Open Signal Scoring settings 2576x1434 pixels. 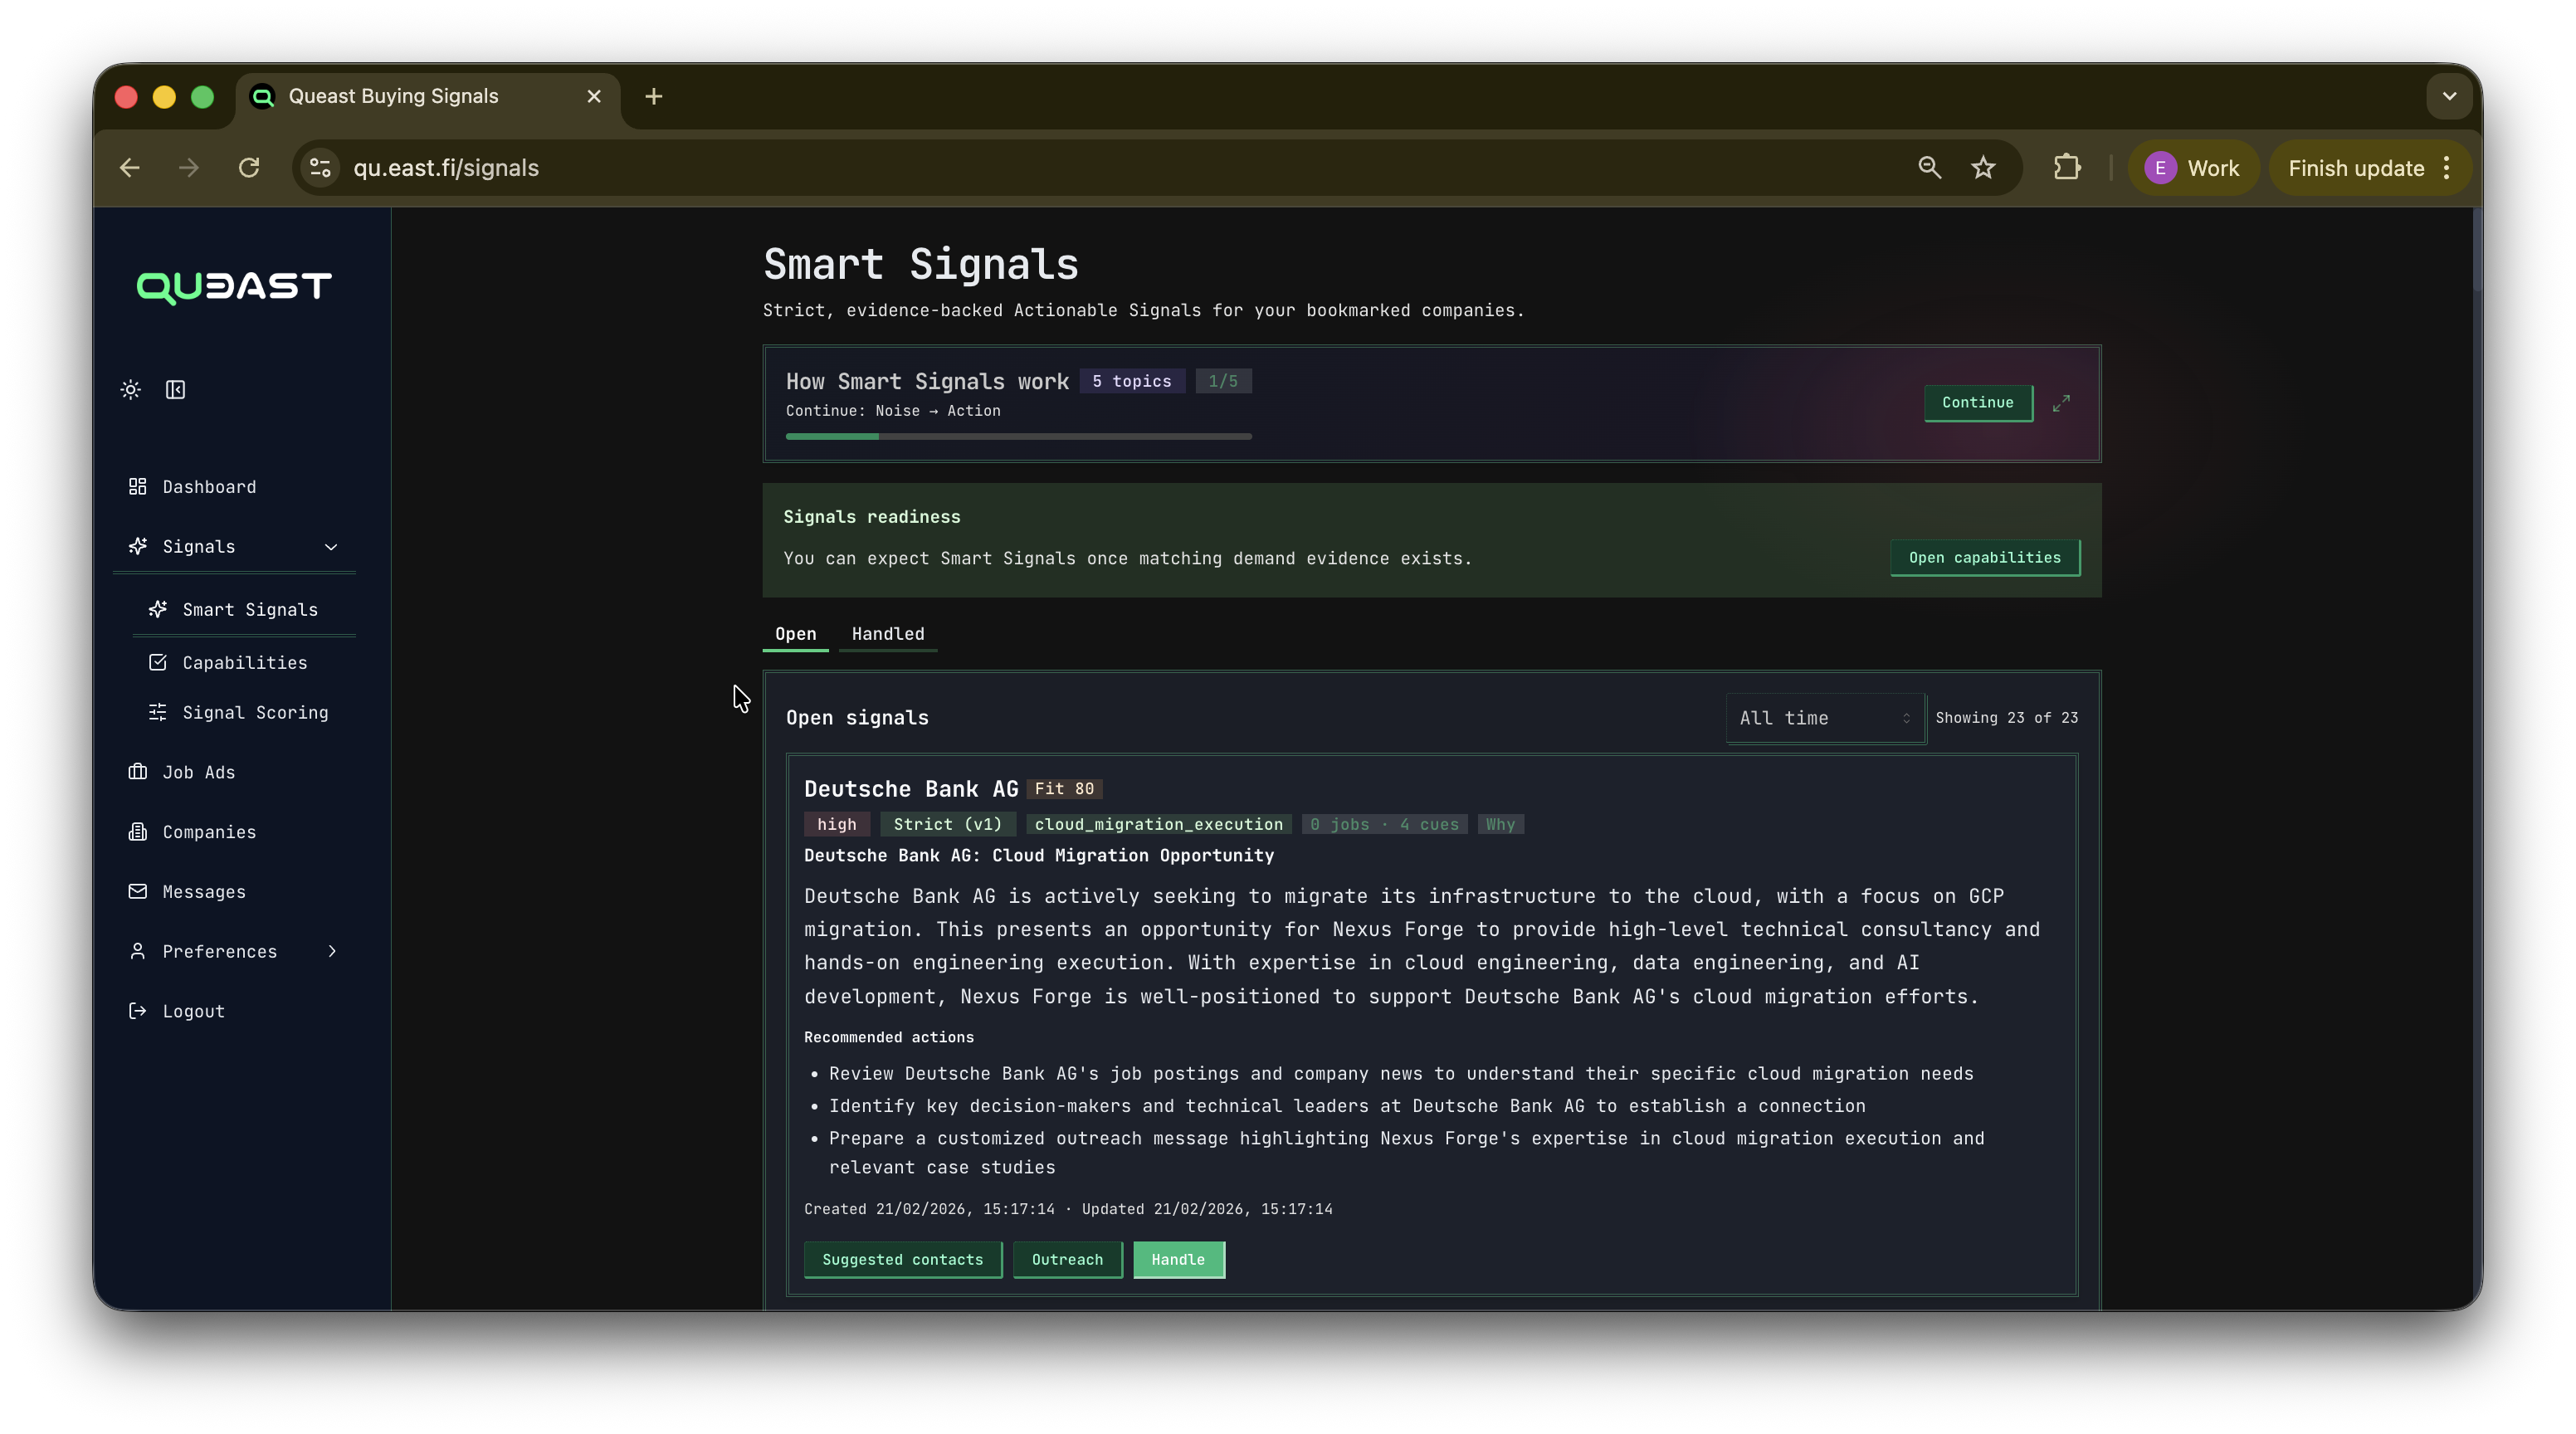coord(255,712)
